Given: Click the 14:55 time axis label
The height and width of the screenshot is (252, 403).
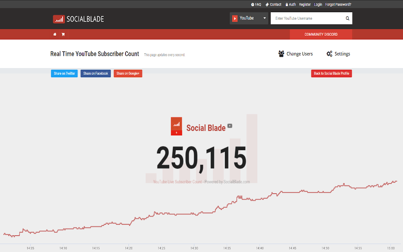Looking at the screenshot, I should coord(358,248).
